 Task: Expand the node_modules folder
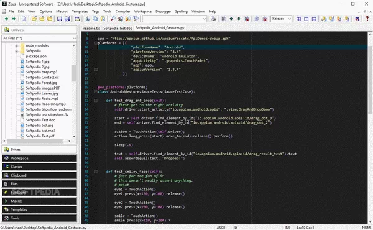[17, 45]
